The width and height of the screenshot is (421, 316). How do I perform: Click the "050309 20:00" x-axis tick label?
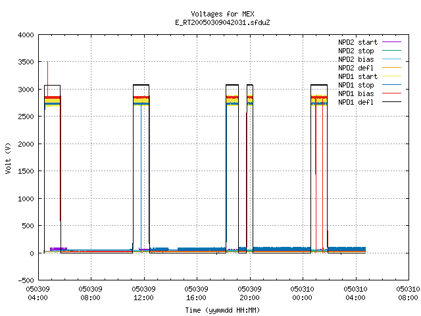coord(250,293)
